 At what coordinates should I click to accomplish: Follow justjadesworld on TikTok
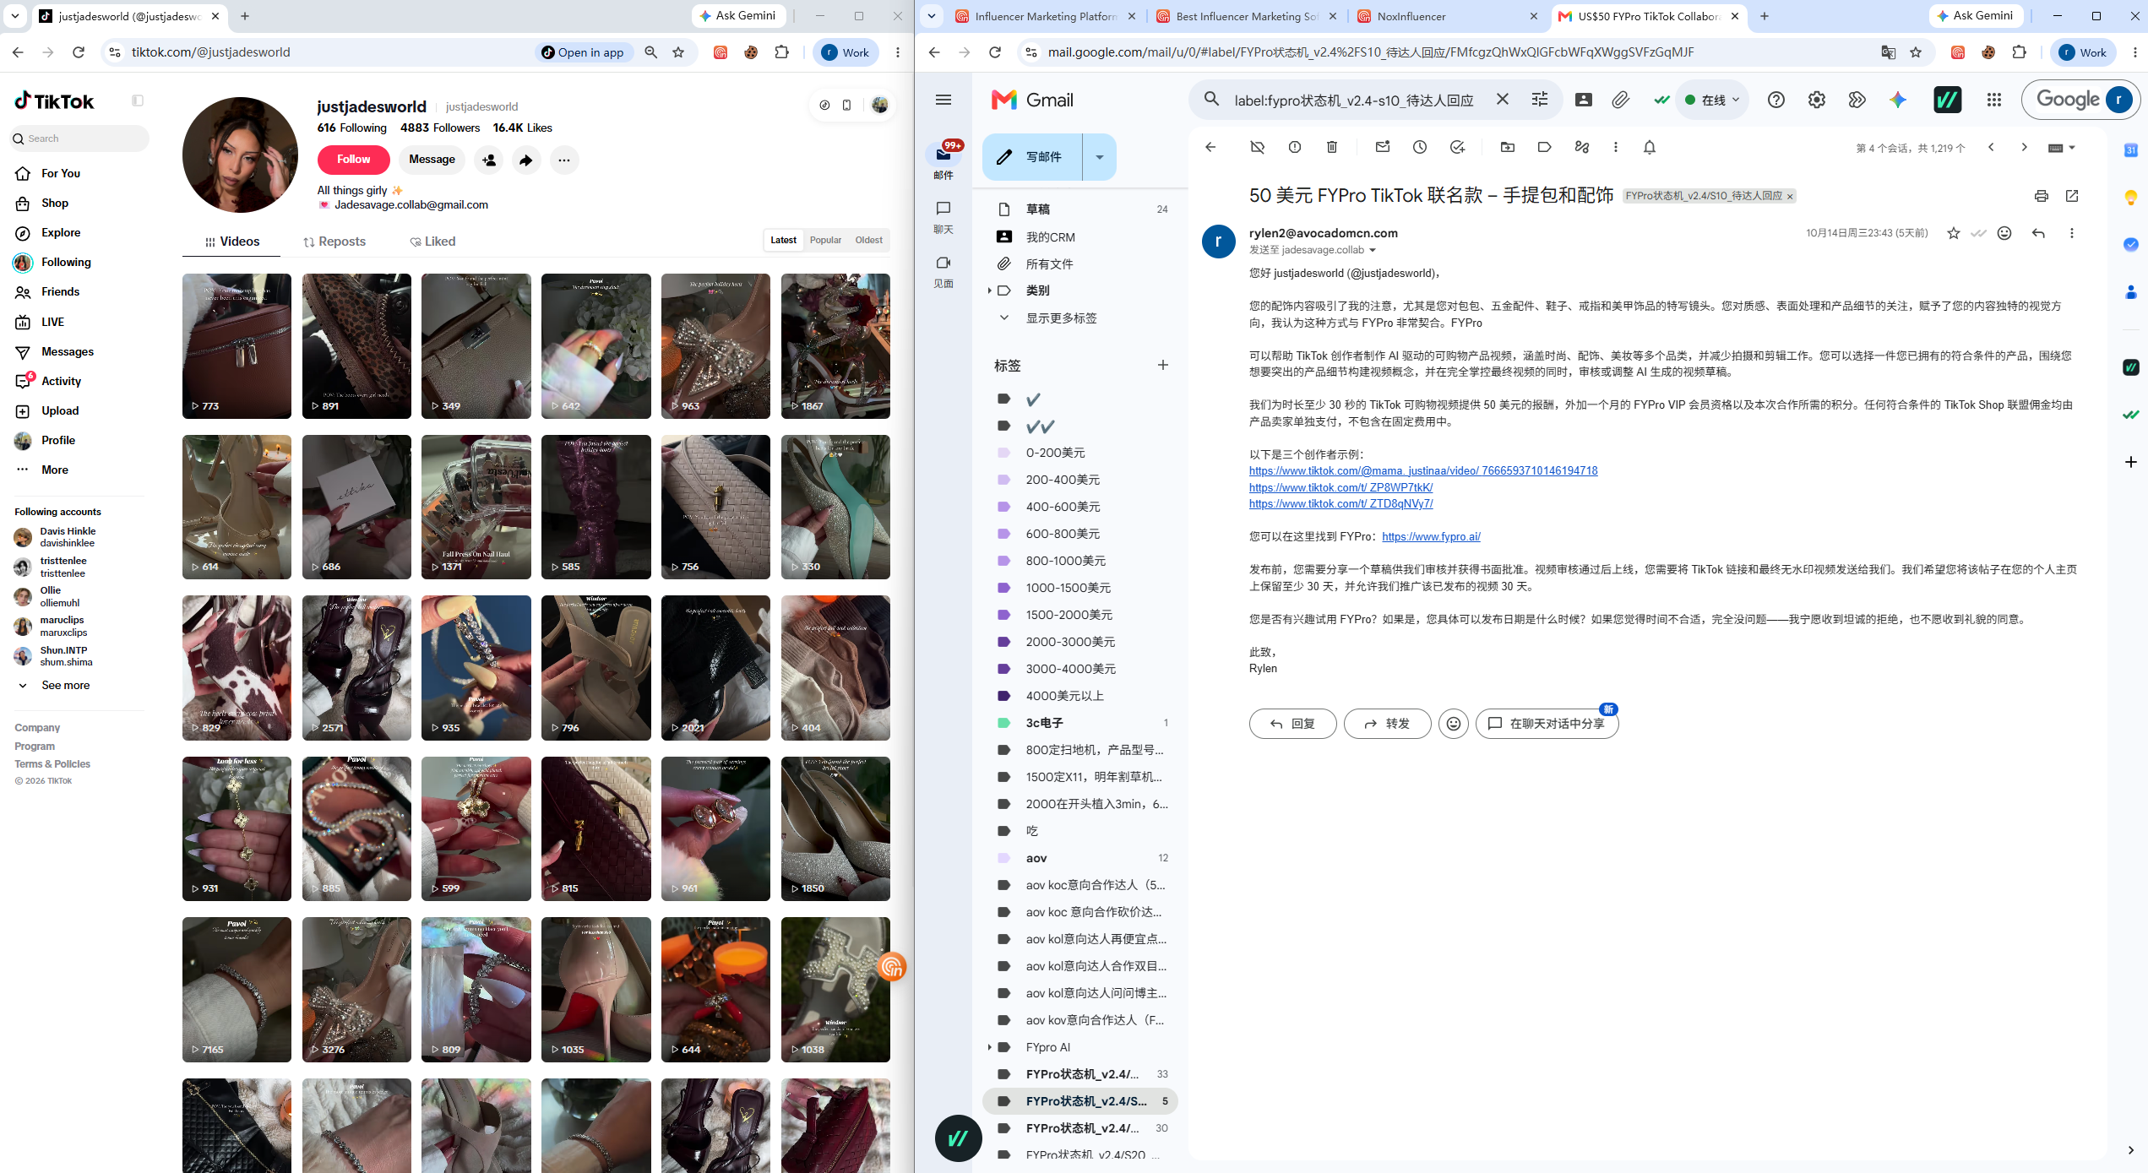[353, 160]
